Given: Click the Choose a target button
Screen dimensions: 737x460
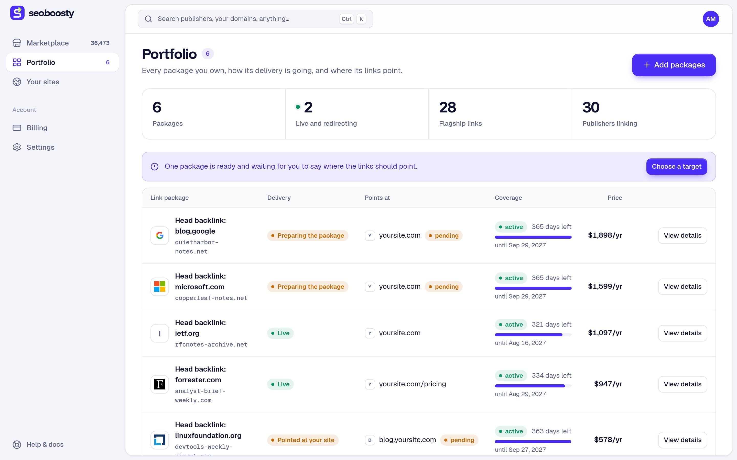Looking at the screenshot, I should (676, 167).
